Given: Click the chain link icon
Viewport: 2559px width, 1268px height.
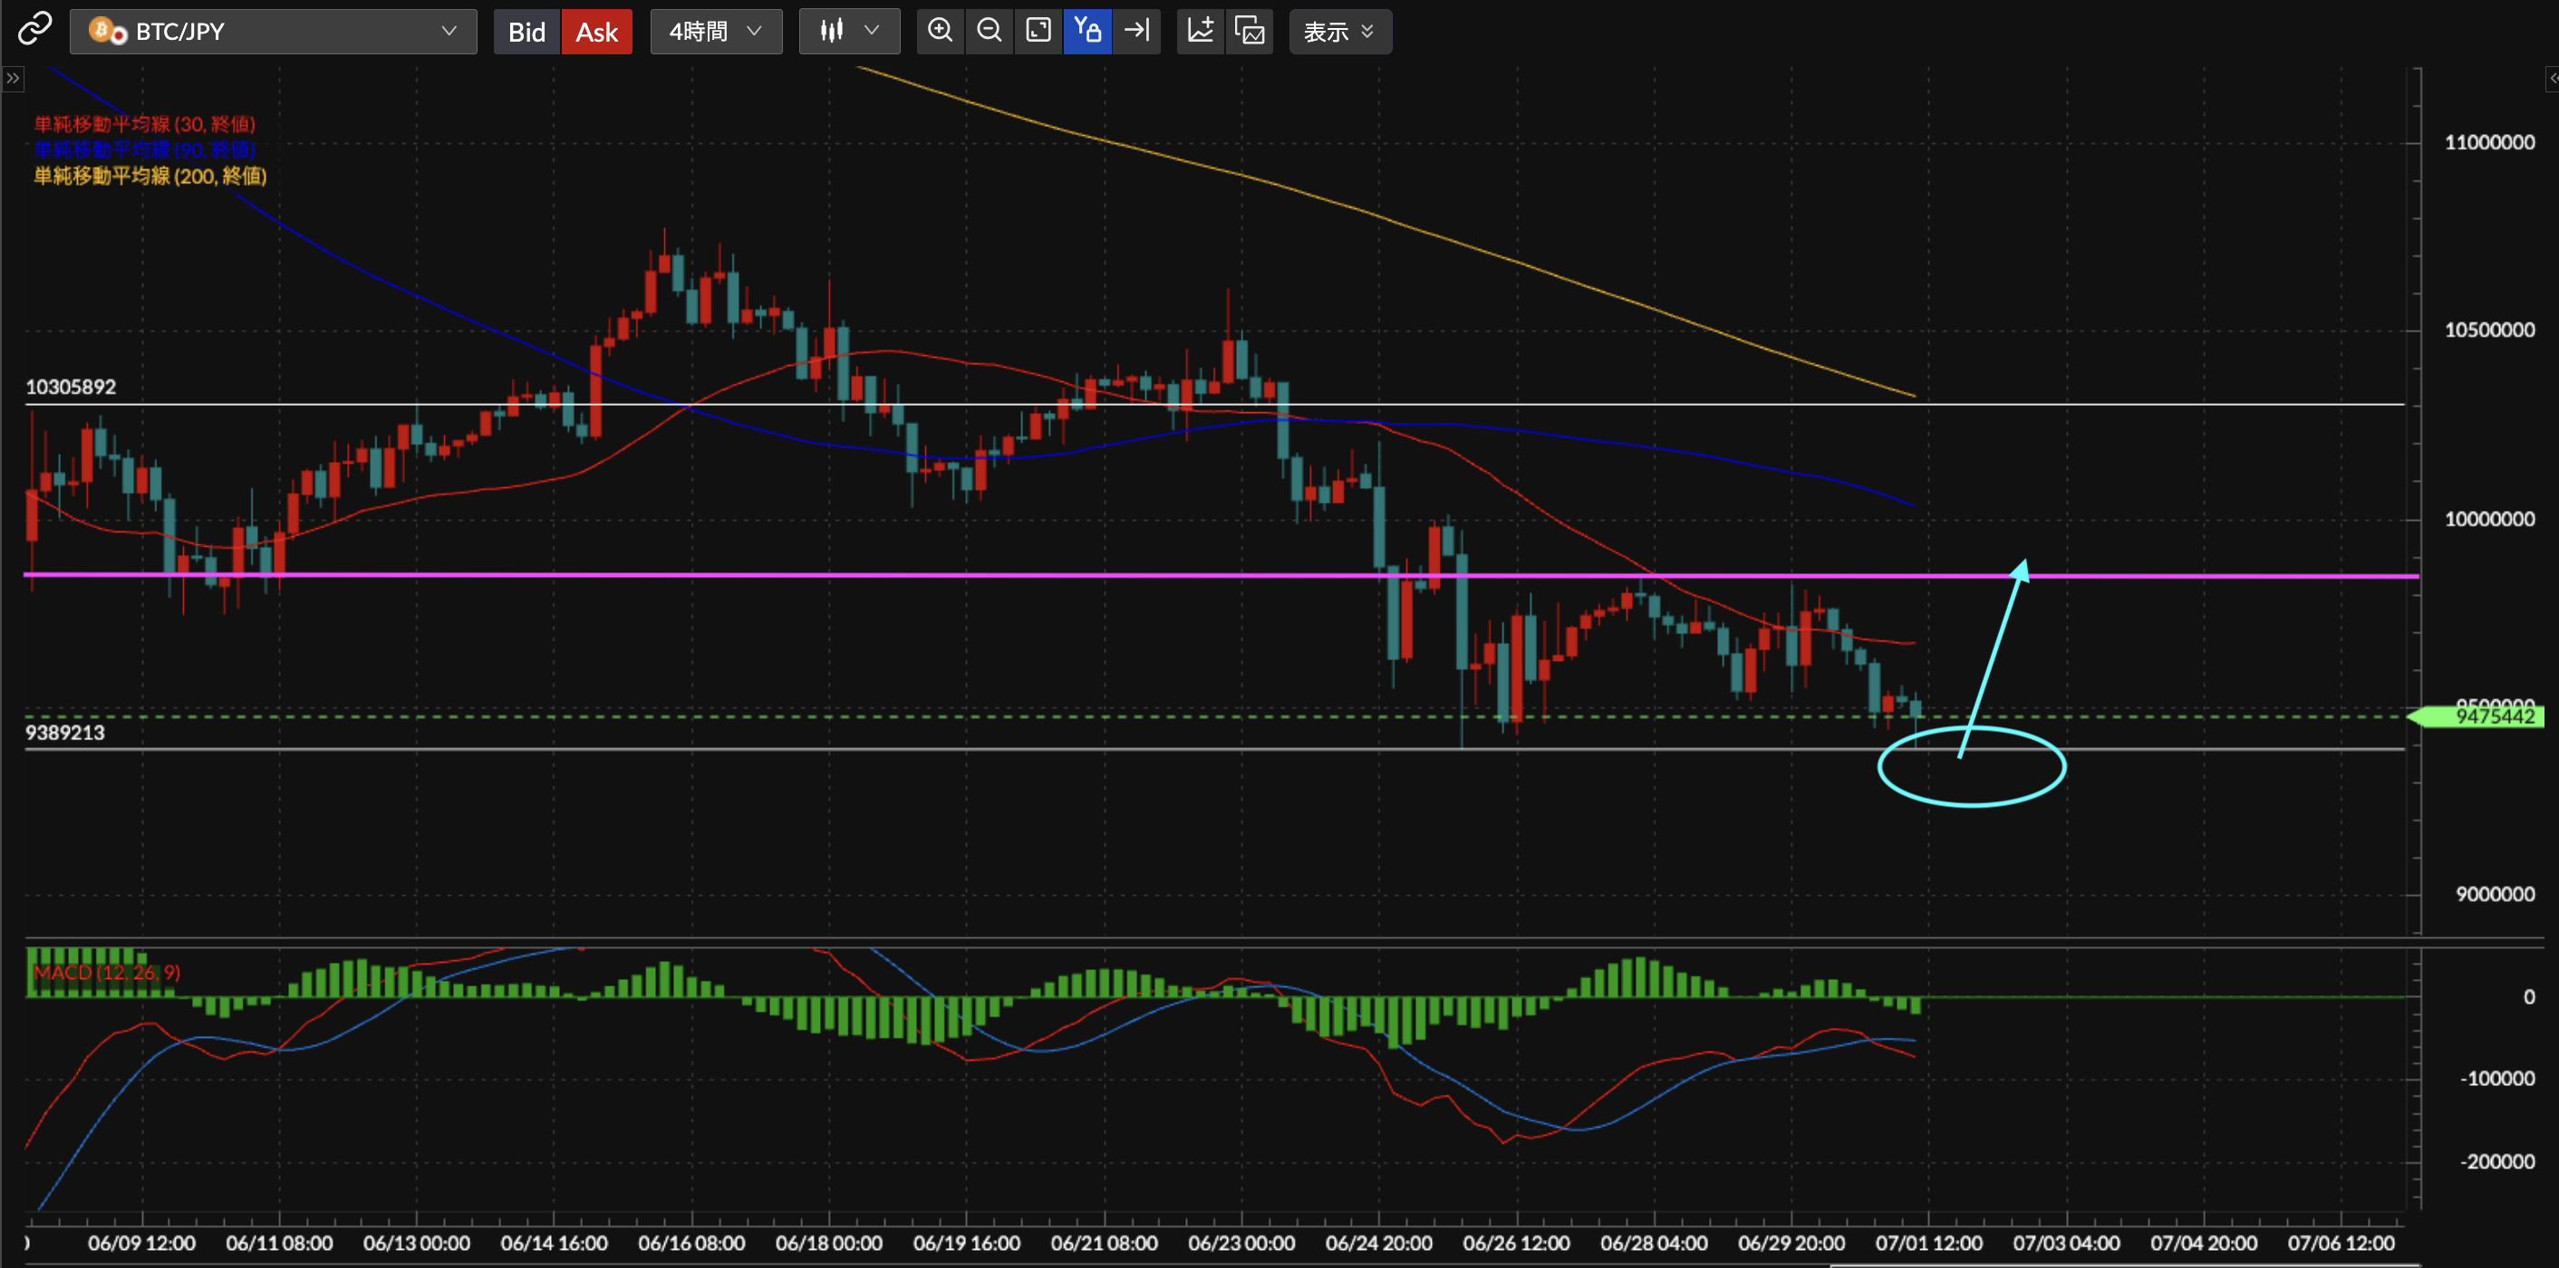Looking at the screenshot, I should pos(34,29).
